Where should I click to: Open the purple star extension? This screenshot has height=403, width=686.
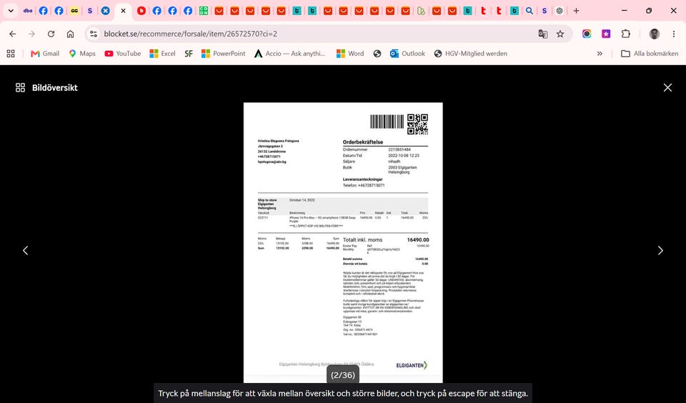[606, 34]
